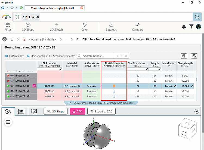
Task: Click the browser forward arrow icon
Action: click(x=12, y=8)
